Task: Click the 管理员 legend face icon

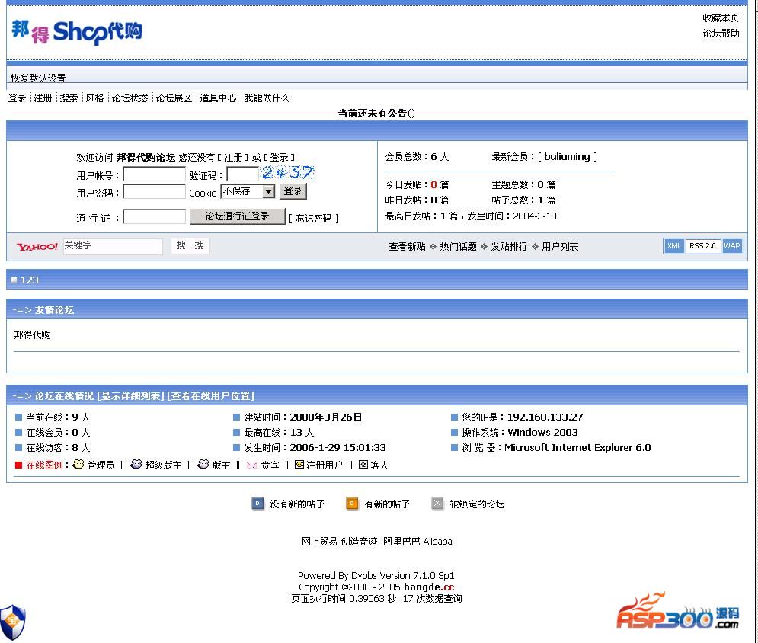Action: coord(78,464)
